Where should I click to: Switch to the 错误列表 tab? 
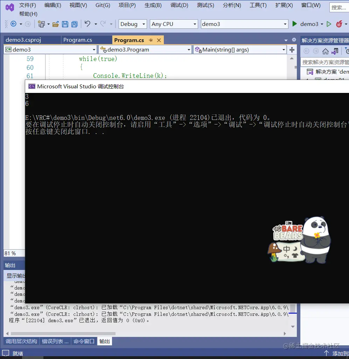(55, 341)
